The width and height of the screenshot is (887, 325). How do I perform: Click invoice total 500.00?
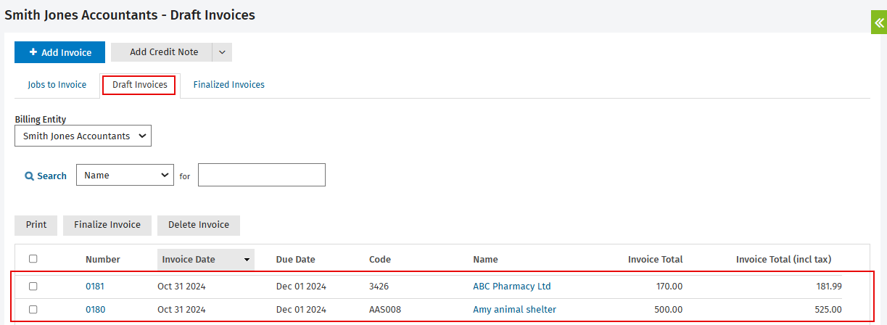click(x=669, y=310)
